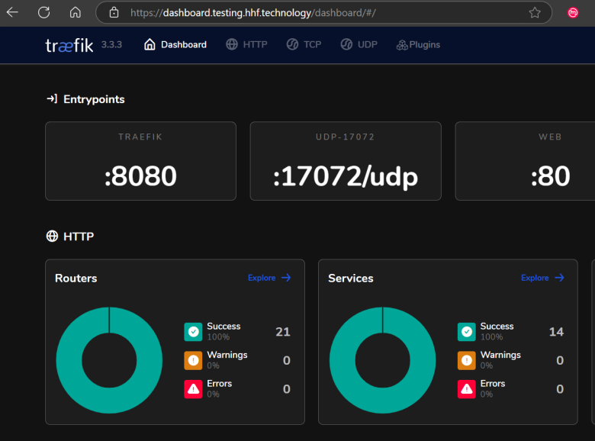
Task: Open the Explore link in Routers card
Action: point(269,278)
